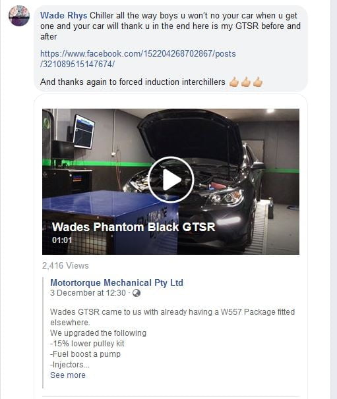This screenshot has width=337, height=399.
Task: Click the first thumbs up emoji
Action: (x=233, y=82)
